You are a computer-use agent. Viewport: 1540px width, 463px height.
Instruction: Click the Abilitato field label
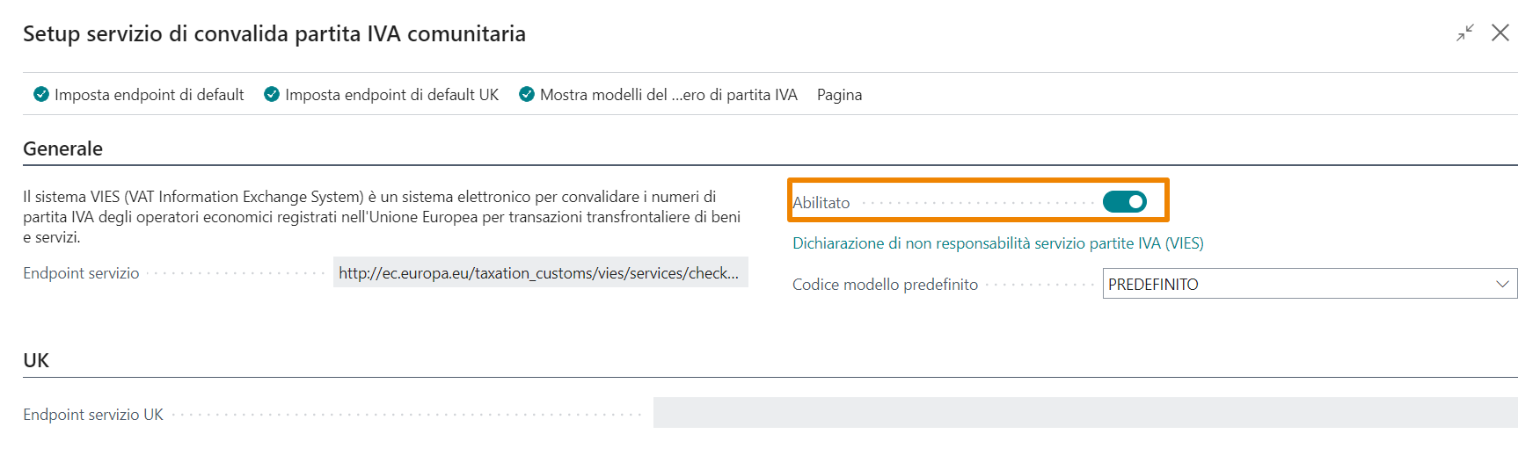point(821,203)
